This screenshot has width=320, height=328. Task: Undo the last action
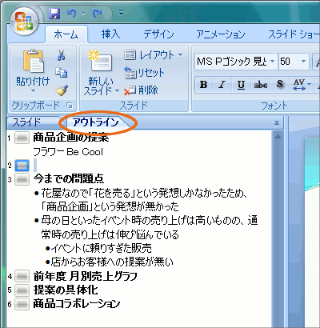(x=71, y=13)
